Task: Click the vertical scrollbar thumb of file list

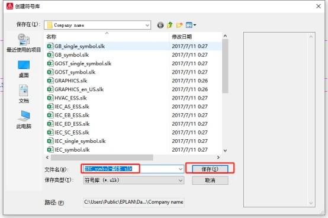Action: click(x=225, y=66)
